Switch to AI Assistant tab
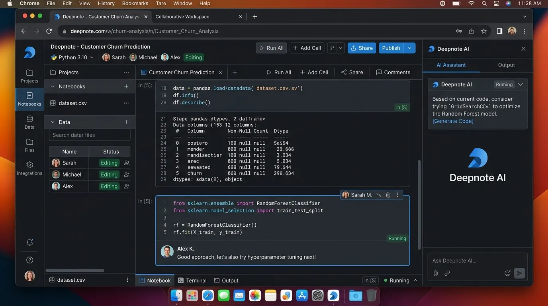The image size is (548, 306). [x=451, y=65]
